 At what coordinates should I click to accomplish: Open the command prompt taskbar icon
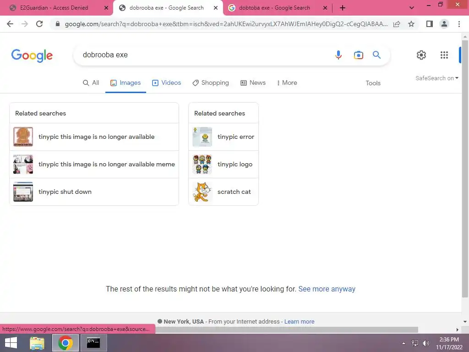[x=93, y=343]
